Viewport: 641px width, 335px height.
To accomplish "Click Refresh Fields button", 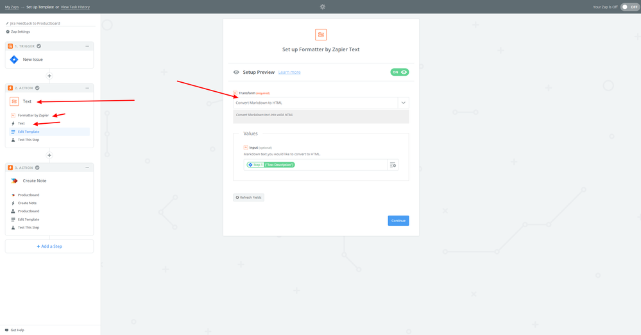I will 248,198.
